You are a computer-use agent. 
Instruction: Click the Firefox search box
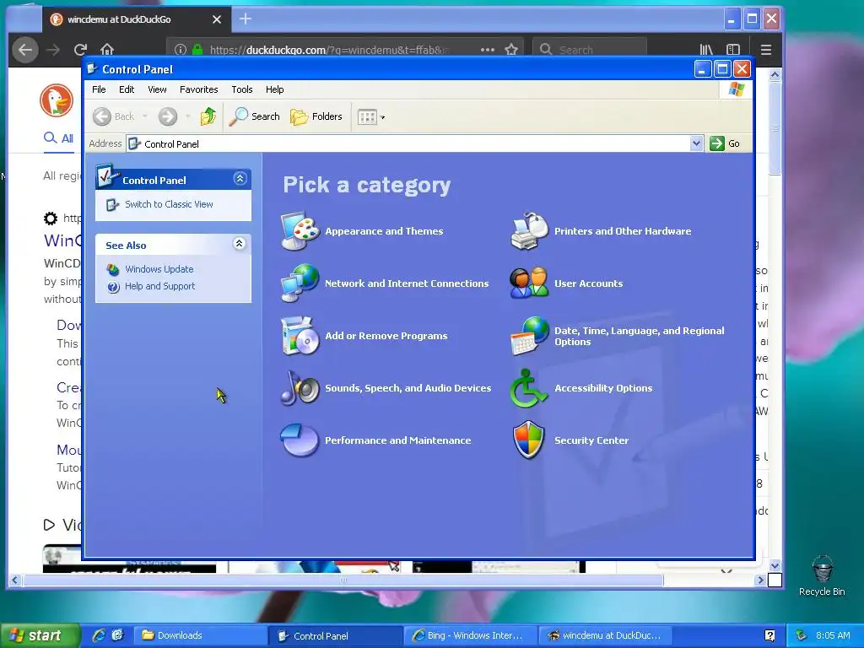pos(590,50)
